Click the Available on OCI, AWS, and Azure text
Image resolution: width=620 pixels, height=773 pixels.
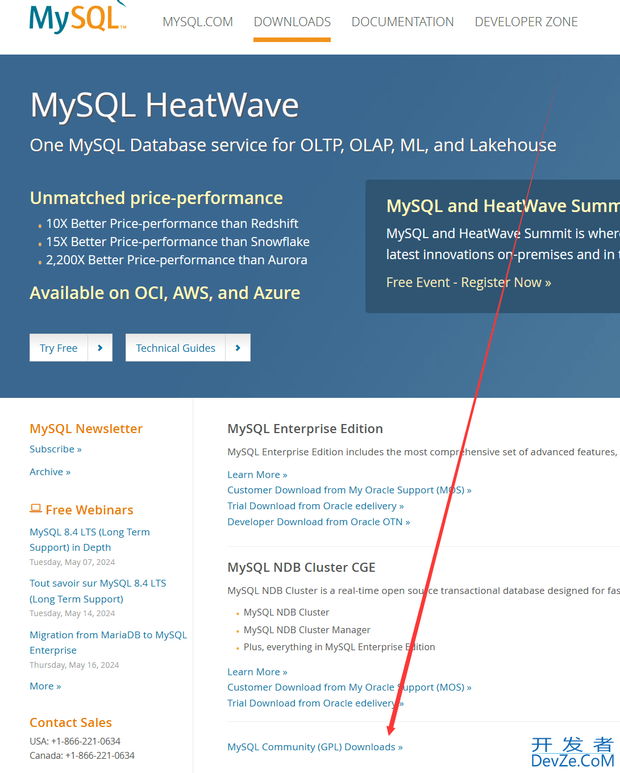(165, 293)
